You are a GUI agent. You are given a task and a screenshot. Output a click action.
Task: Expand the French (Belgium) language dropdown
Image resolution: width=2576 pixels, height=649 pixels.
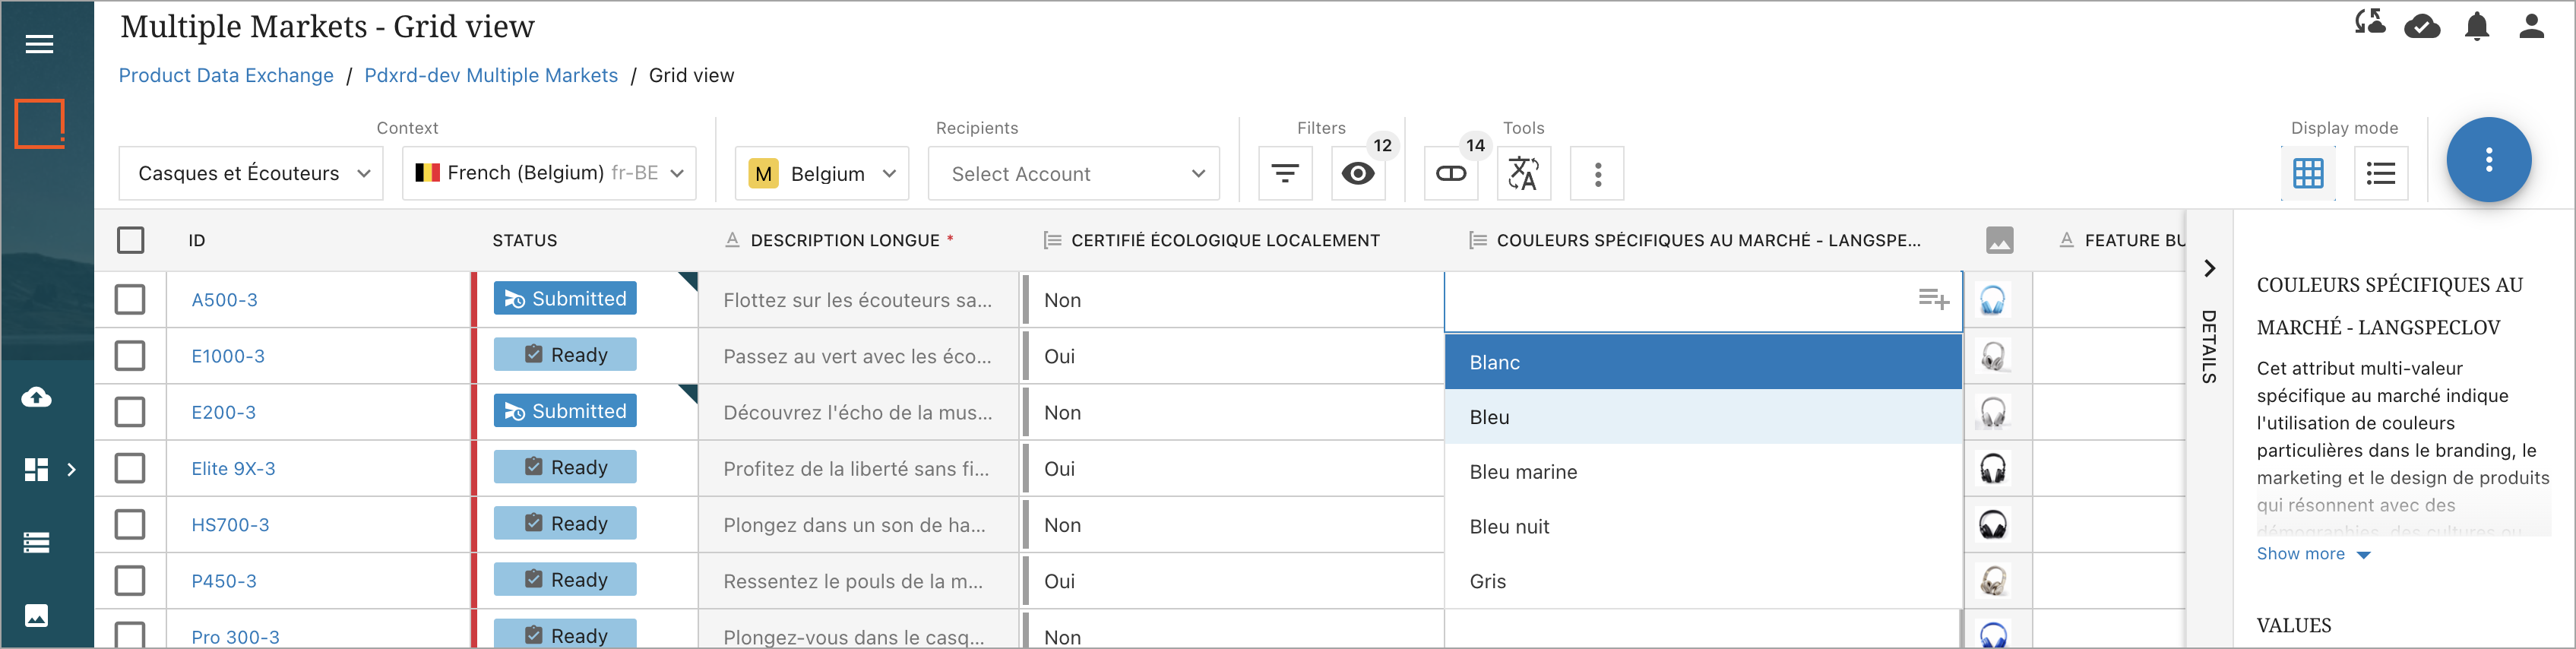click(549, 174)
